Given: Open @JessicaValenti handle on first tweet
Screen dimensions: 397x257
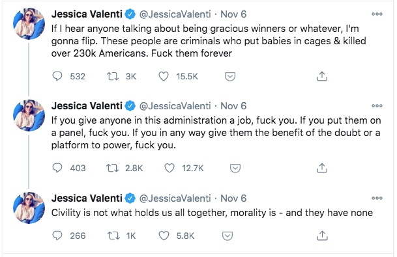Looking at the screenshot, I should pyautogui.click(x=175, y=14).
